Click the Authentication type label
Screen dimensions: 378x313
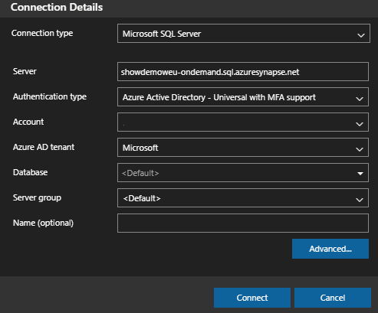pos(50,96)
